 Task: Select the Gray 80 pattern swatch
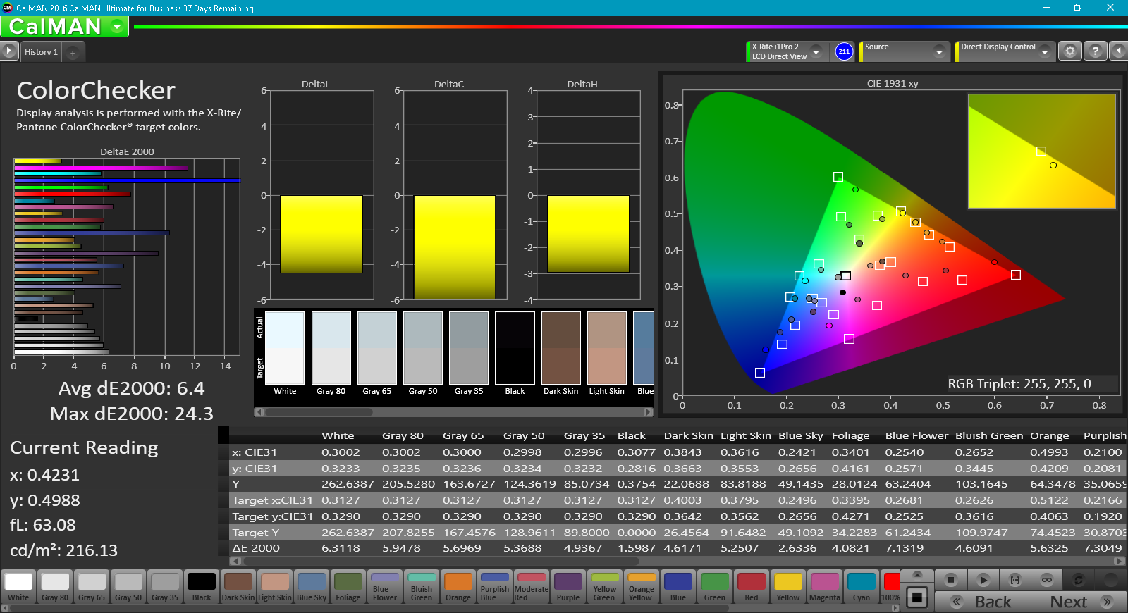(x=55, y=586)
